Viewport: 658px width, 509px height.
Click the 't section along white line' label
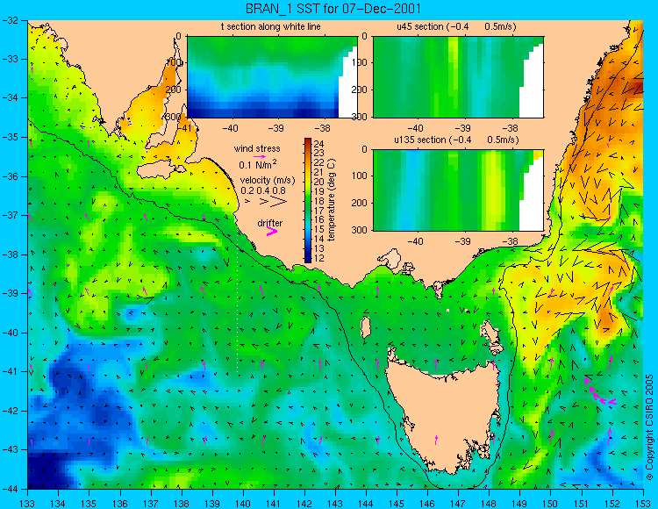271,26
